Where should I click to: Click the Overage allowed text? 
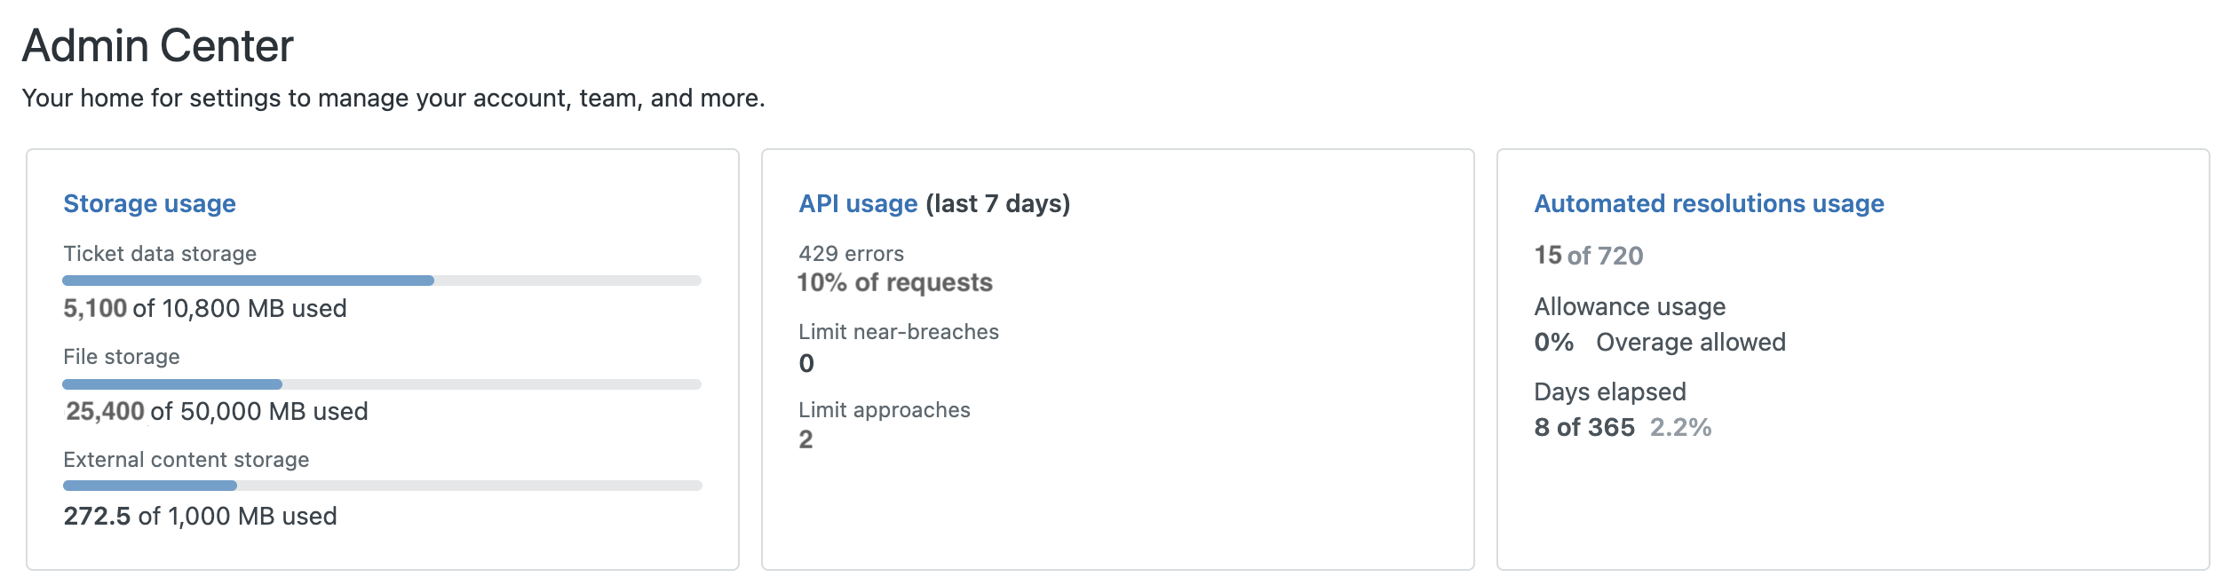tap(1690, 343)
